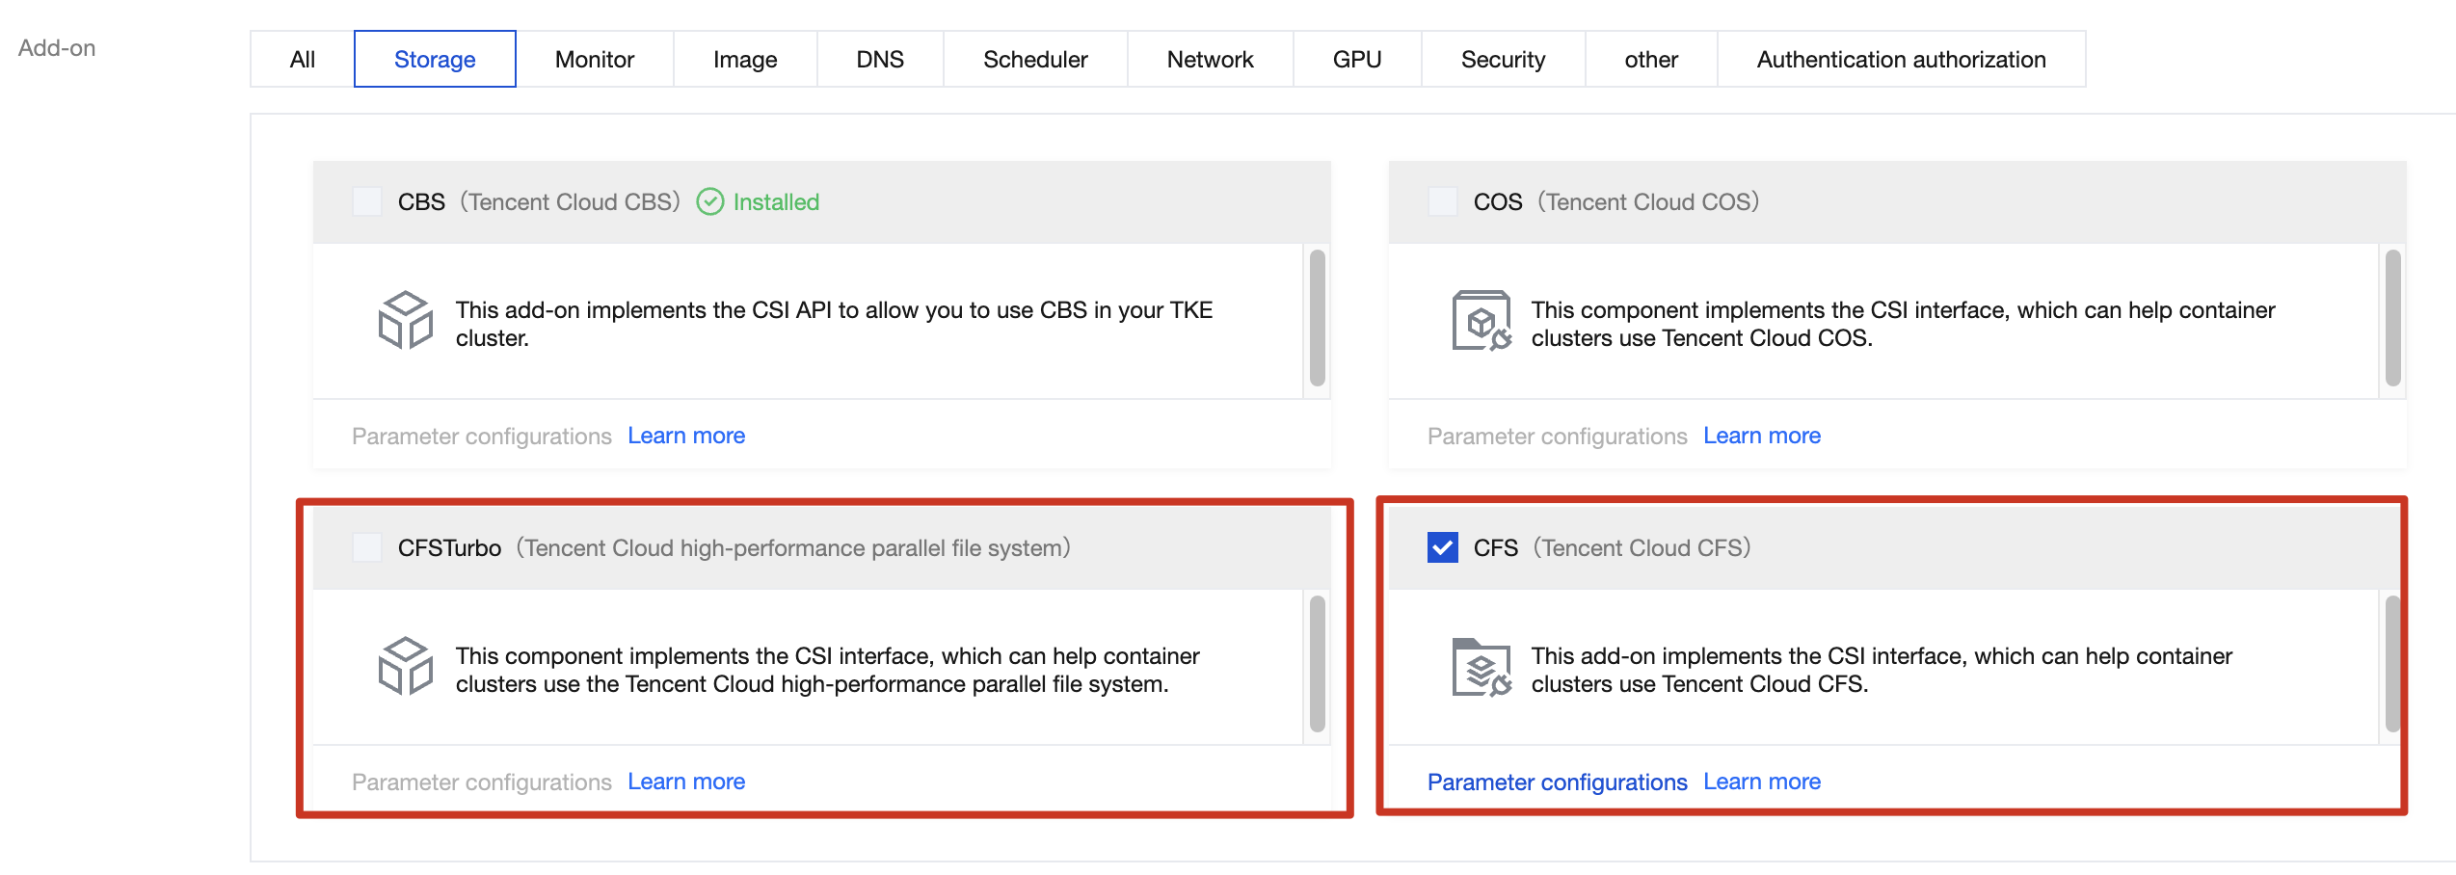Select the All add-ons tab
The width and height of the screenshot is (2456, 875).
[x=302, y=60]
